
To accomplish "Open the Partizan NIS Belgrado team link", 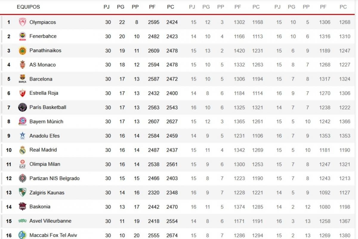I will [x=54, y=178].
